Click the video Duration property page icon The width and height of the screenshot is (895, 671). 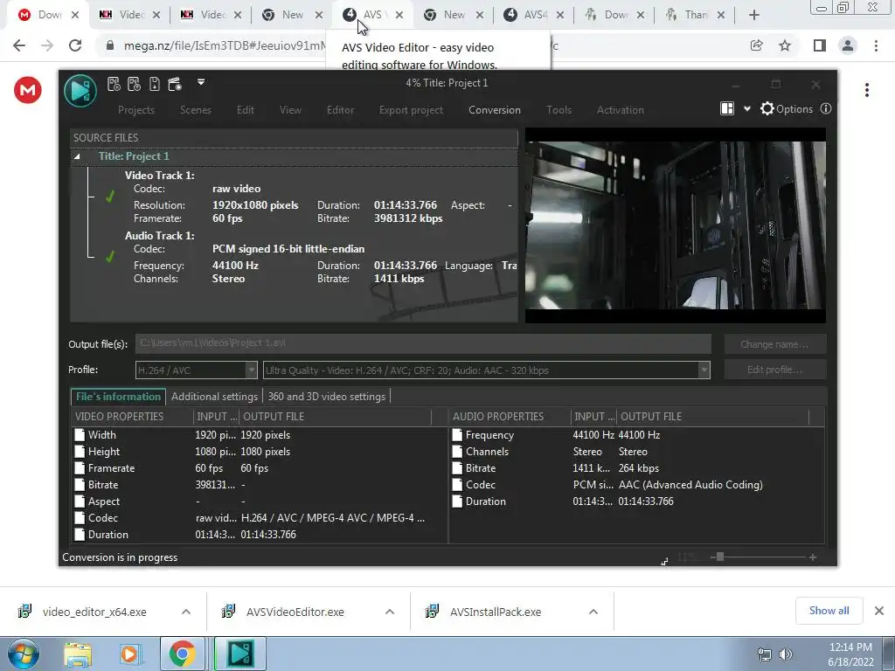click(x=80, y=534)
